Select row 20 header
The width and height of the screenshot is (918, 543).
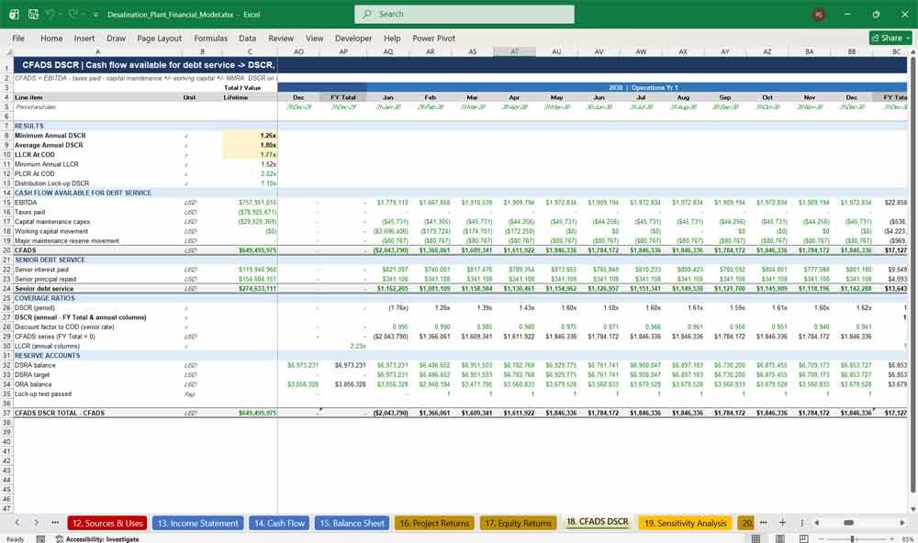tap(7, 249)
